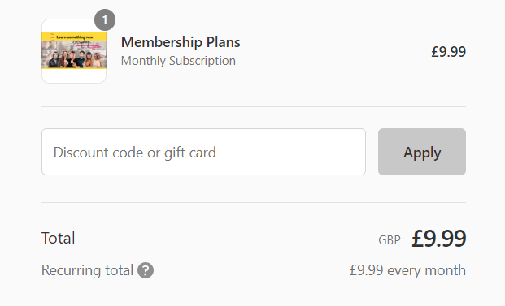Select the Membership Plans title text
The width and height of the screenshot is (505, 306).
point(181,42)
